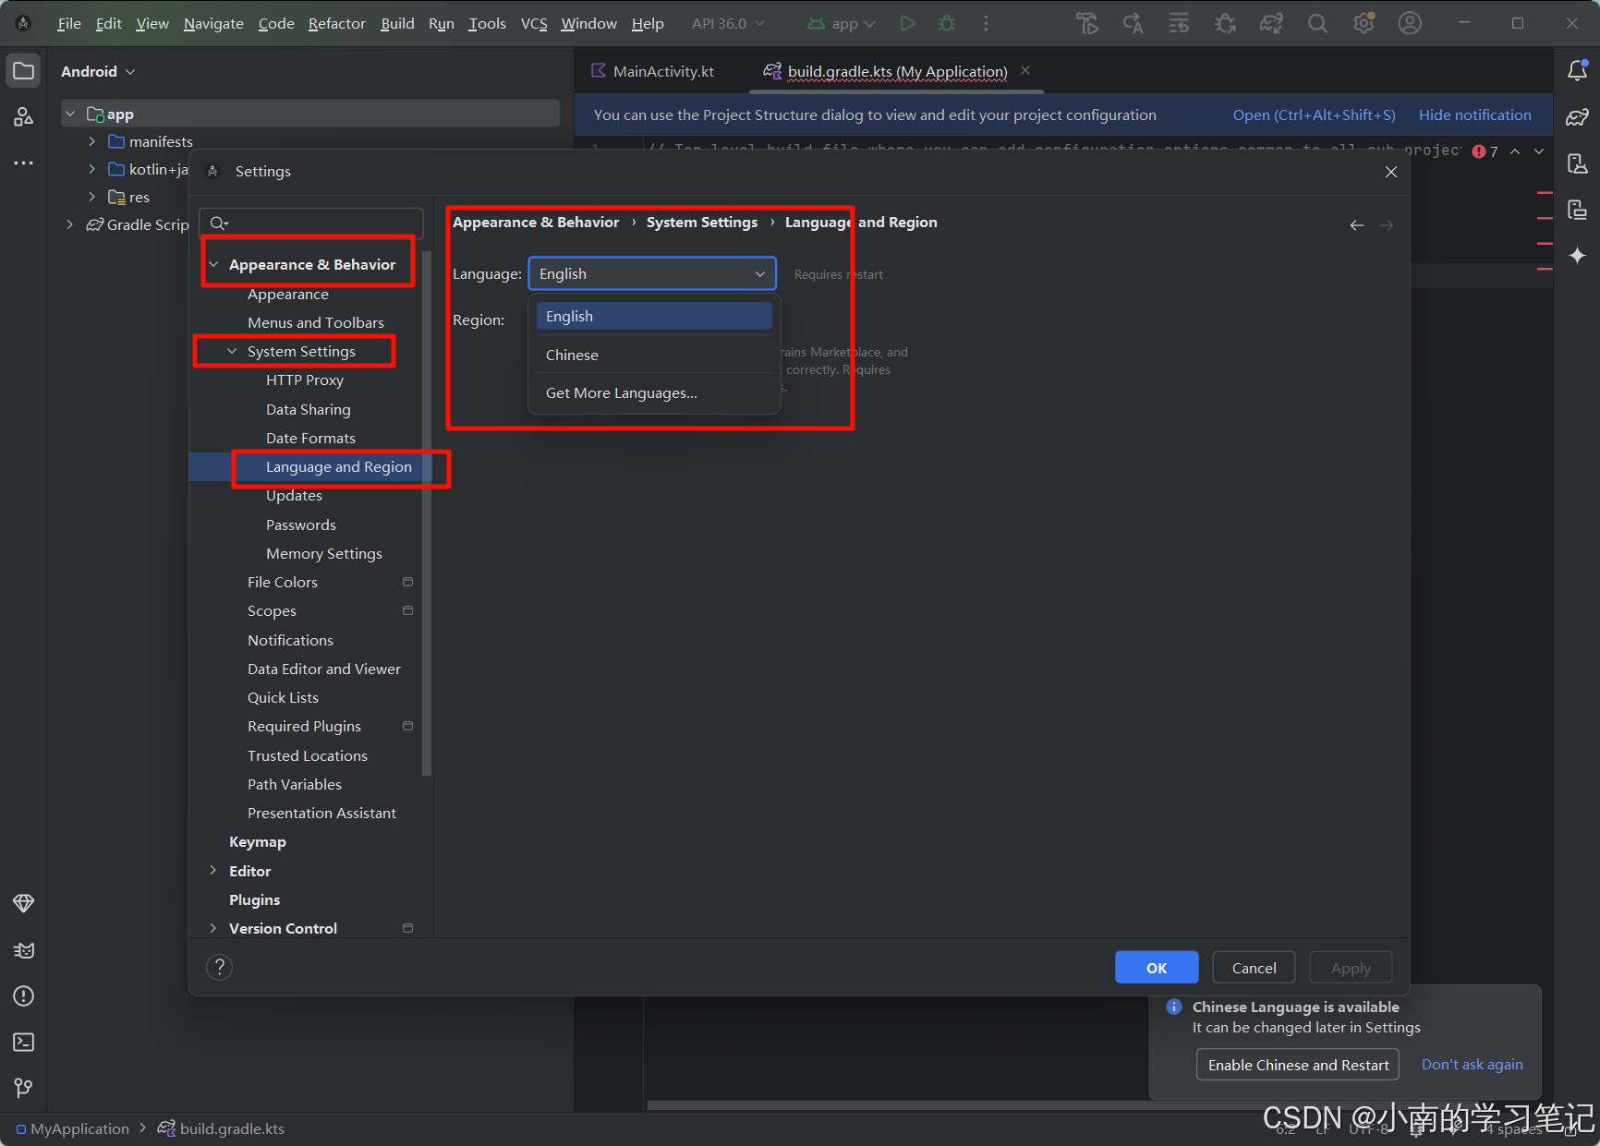The height and width of the screenshot is (1146, 1600).
Task: Collapse System Settings subgroup
Action: (x=232, y=352)
